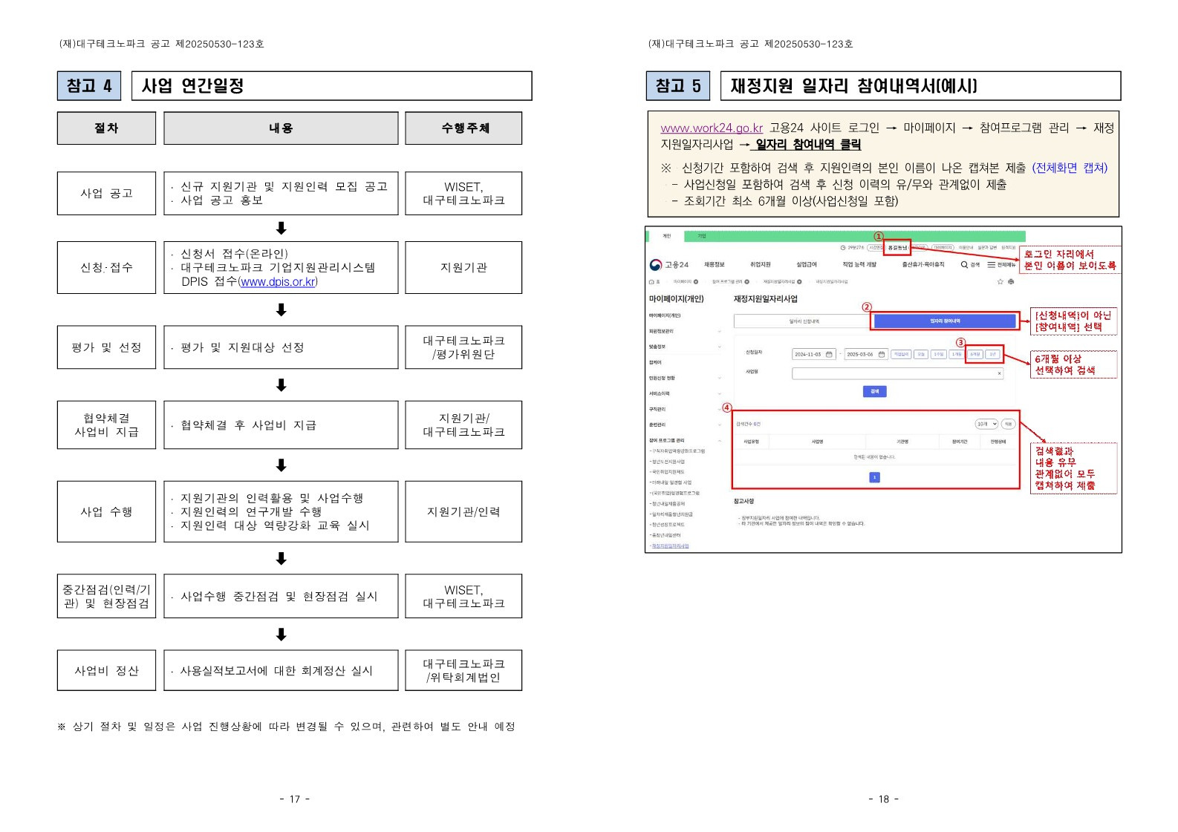Open the www.dpis.or.kr link
The height and width of the screenshot is (832, 1178).
click(278, 281)
